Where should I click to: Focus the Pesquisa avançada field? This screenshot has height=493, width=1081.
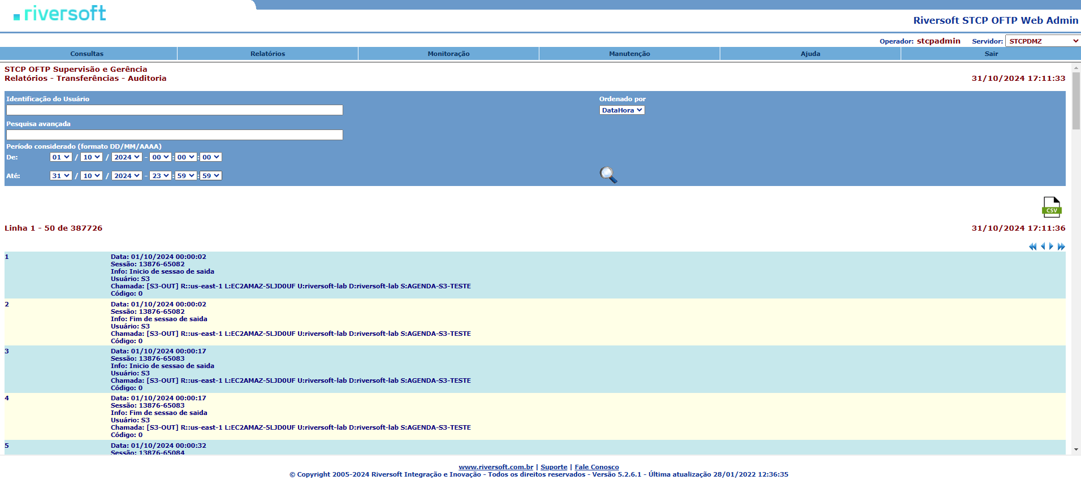click(x=175, y=135)
